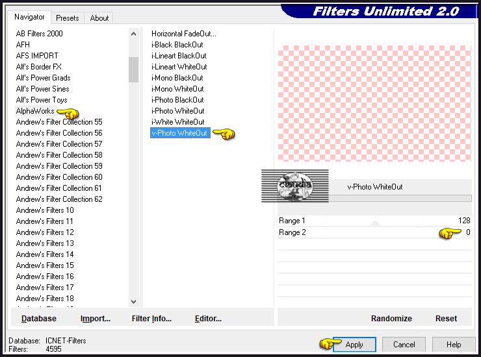Image resolution: width=481 pixels, height=357 pixels.
Task: Choose the i-Mono BlackOut filter
Action: coord(177,78)
